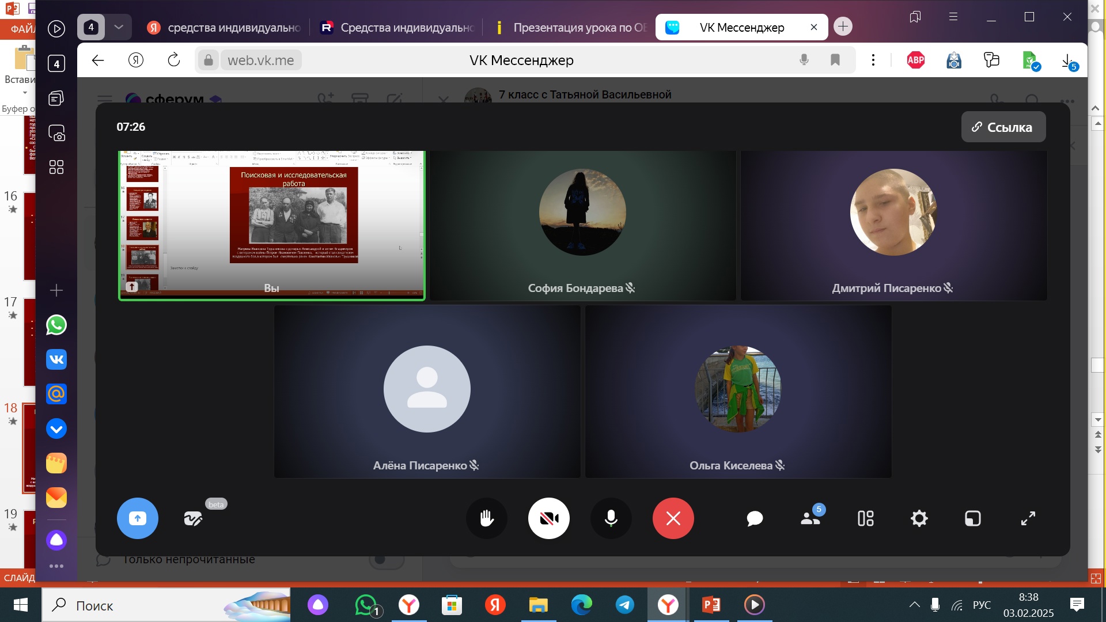Select София Бондарева video tile

583,226
